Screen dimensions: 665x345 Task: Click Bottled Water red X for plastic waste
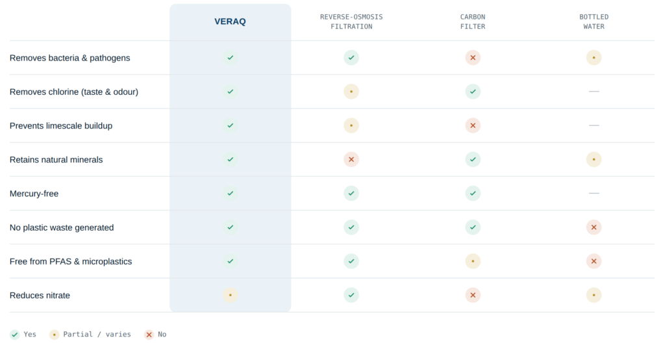tap(594, 227)
